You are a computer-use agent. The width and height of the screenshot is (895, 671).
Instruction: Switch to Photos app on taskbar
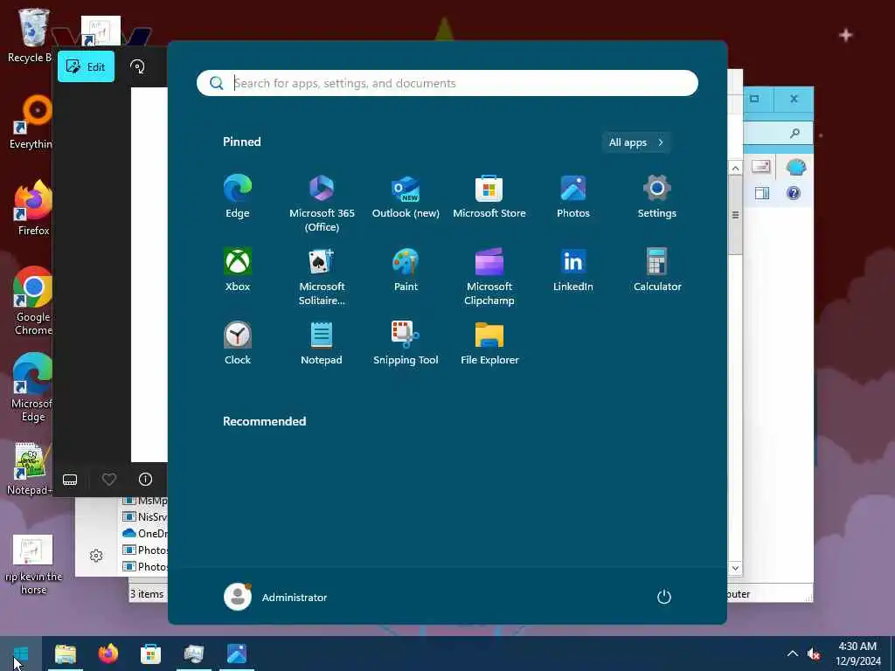236,654
